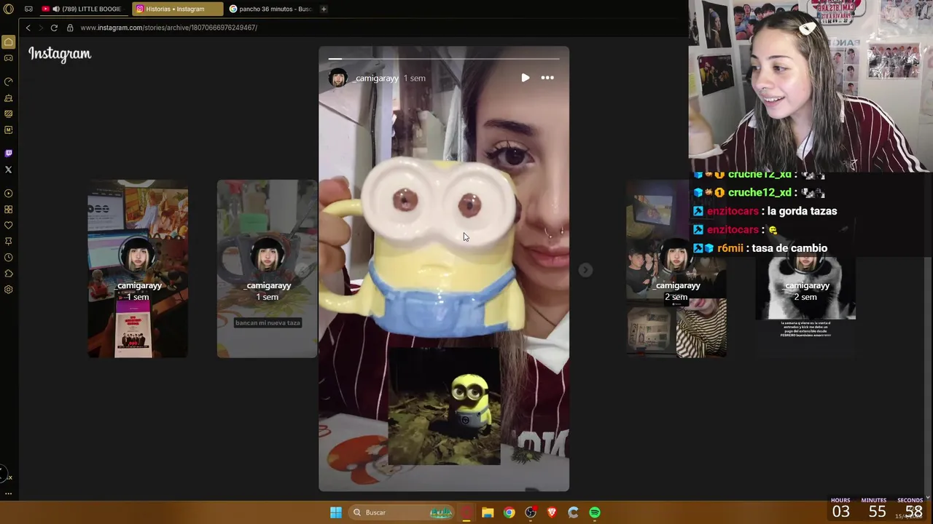This screenshot has width=933, height=524.
Task: Open Brave browser from the taskbar
Action: [552, 512]
